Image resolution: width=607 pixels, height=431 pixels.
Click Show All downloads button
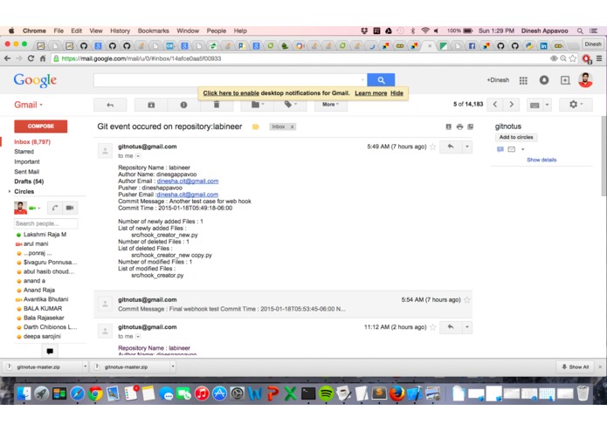576,366
